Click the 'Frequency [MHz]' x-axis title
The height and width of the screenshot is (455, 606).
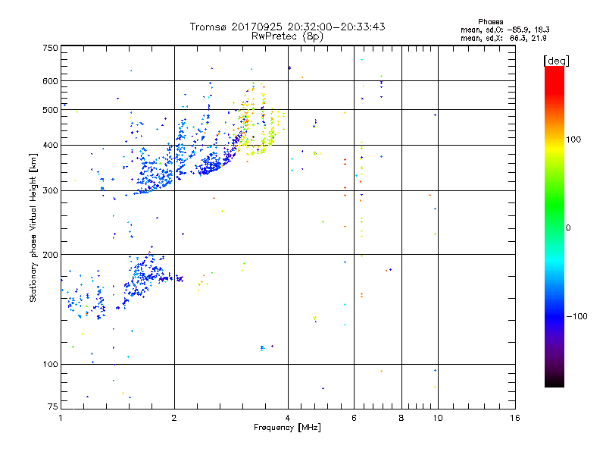pos(287,428)
